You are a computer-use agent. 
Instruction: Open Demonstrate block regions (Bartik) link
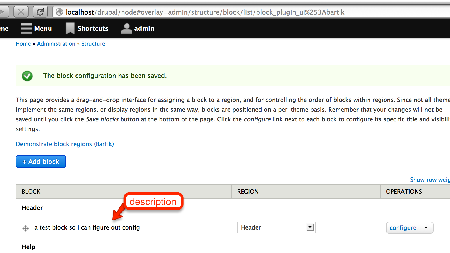click(x=65, y=144)
